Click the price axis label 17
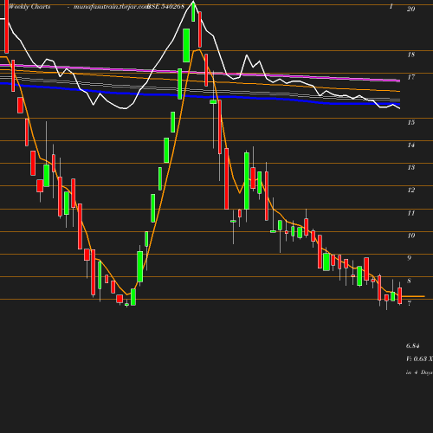This screenshot has width=433, height=433. [x=410, y=77]
